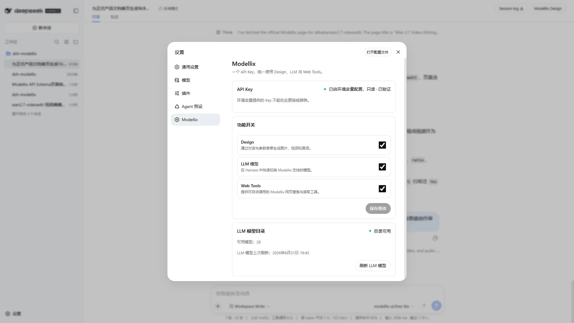
Task: Click the new folder icon in workspace sidebar
Action: (x=76, y=42)
